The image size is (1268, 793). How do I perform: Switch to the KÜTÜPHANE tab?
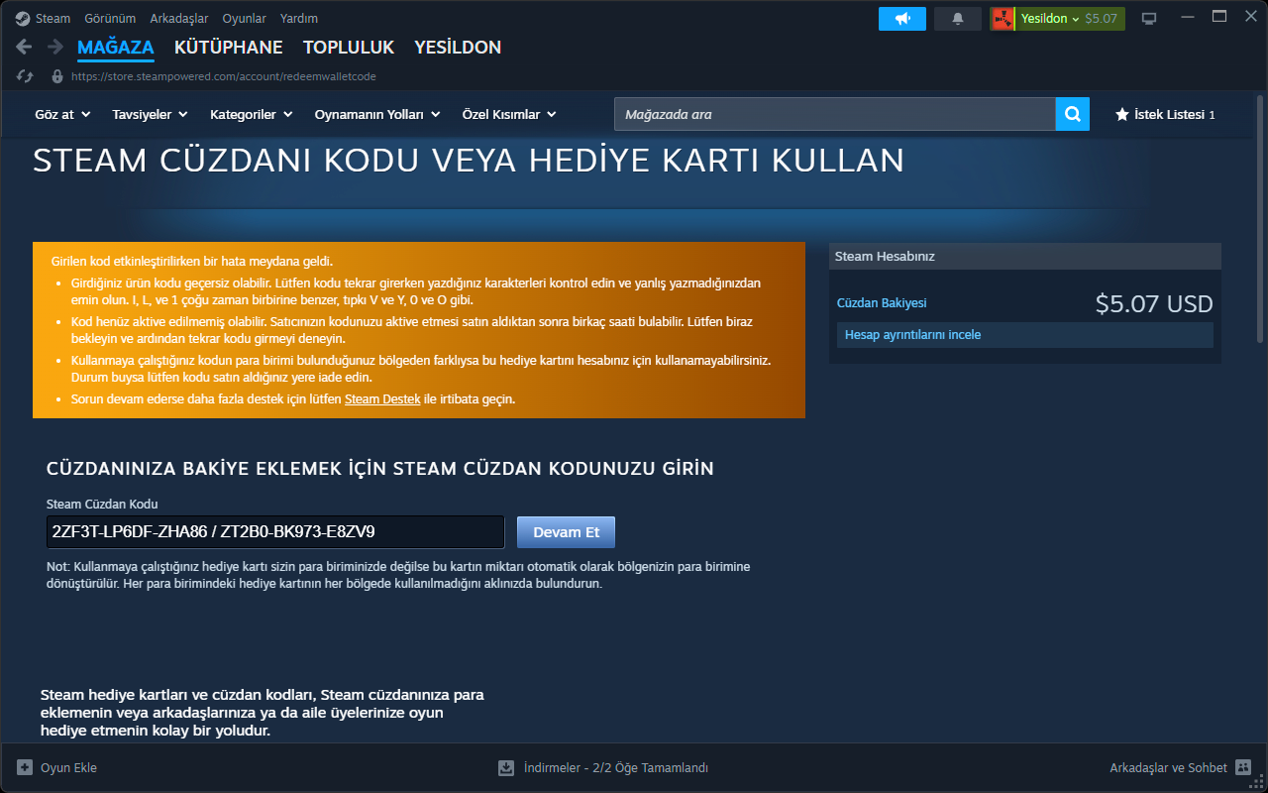pyautogui.click(x=229, y=47)
